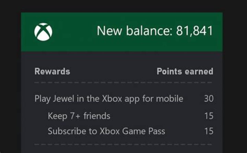Click the dashed separator under the Rewards header
This screenshot has height=153, width=247.
tap(123, 83)
